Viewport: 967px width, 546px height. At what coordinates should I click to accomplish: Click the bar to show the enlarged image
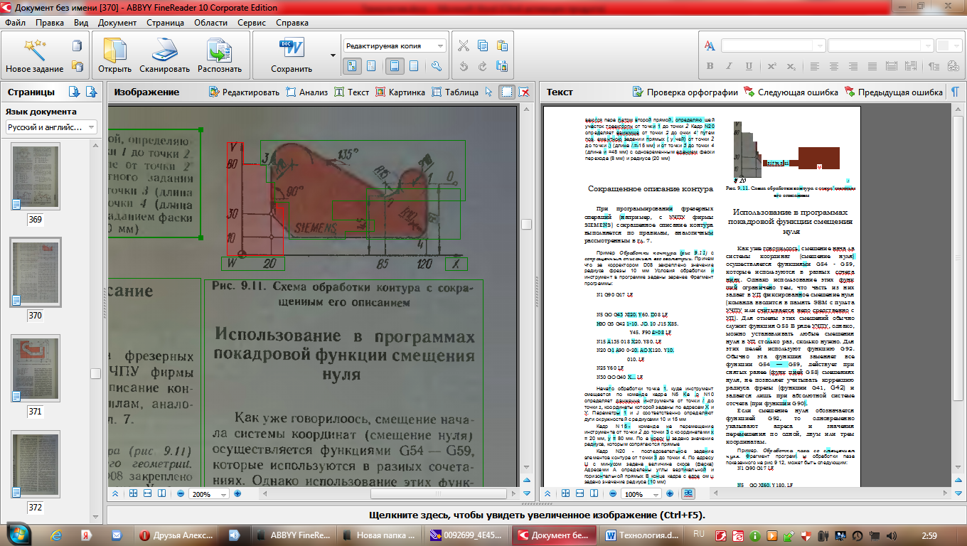(x=537, y=515)
